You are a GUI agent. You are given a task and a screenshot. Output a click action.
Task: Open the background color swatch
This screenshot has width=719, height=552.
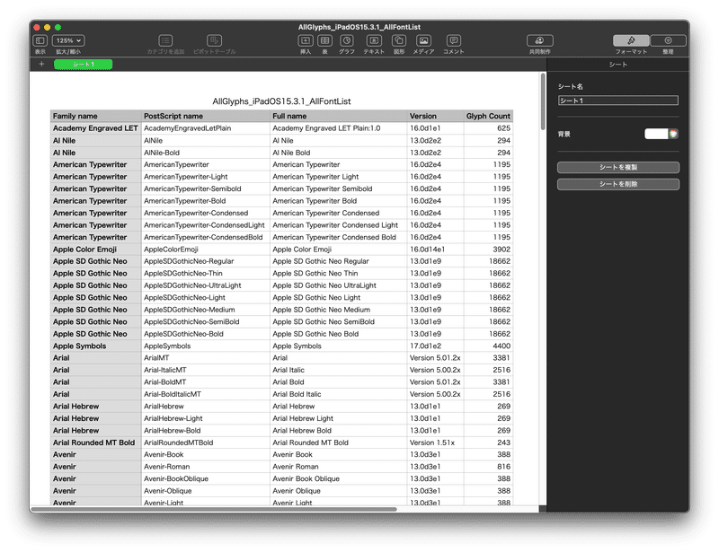(656, 134)
